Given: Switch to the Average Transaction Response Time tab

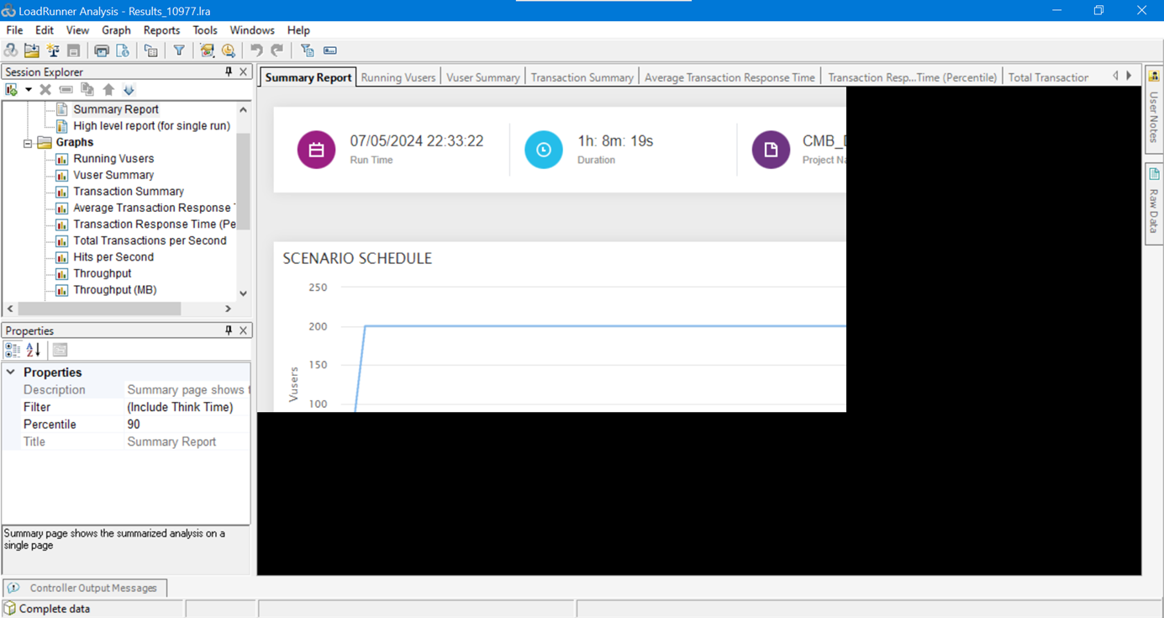Looking at the screenshot, I should click(729, 77).
